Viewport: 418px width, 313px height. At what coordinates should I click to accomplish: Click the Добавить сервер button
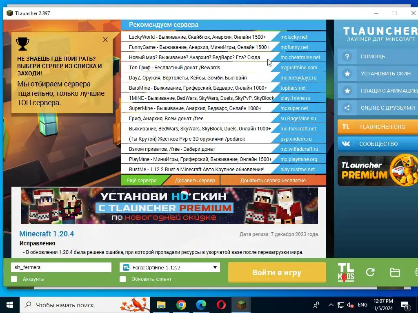pos(195,181)
